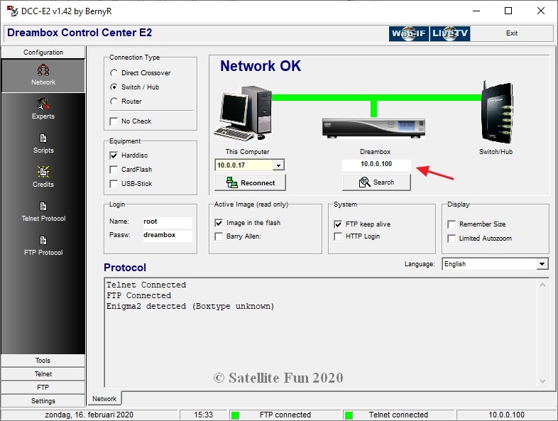Select Switch / Hub connection type

(114, 87)
